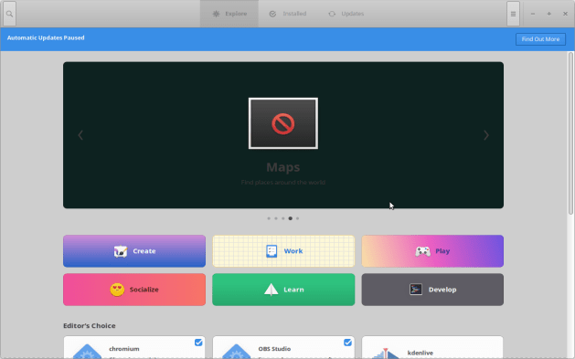Open the search magnifier button
This screenshot has width=575, height=359.
9,14
